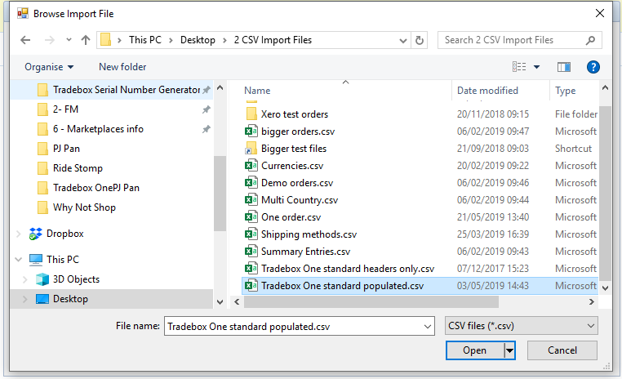Expand the Desktop tree node
This screenshot has height=379, width=622.
24,299
